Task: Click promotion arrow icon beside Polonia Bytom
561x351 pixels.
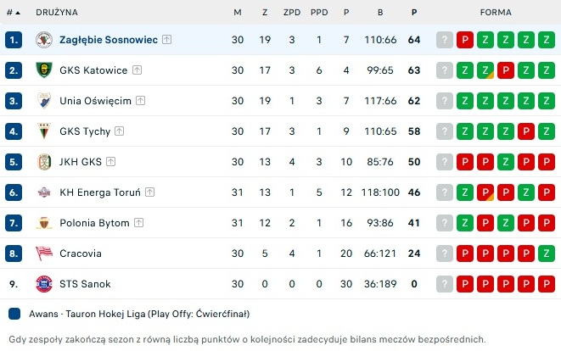Action: pyautogui.click(x=139, y=223)
